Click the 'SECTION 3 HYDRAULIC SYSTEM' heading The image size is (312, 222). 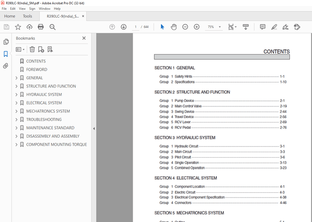coord(185,138)
